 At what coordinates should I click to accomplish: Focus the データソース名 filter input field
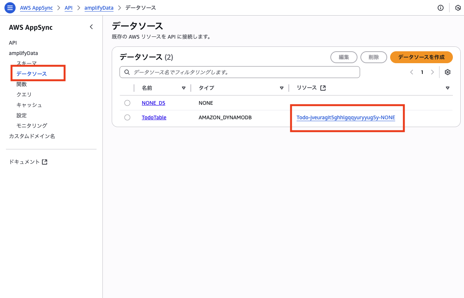pos(240,72)
